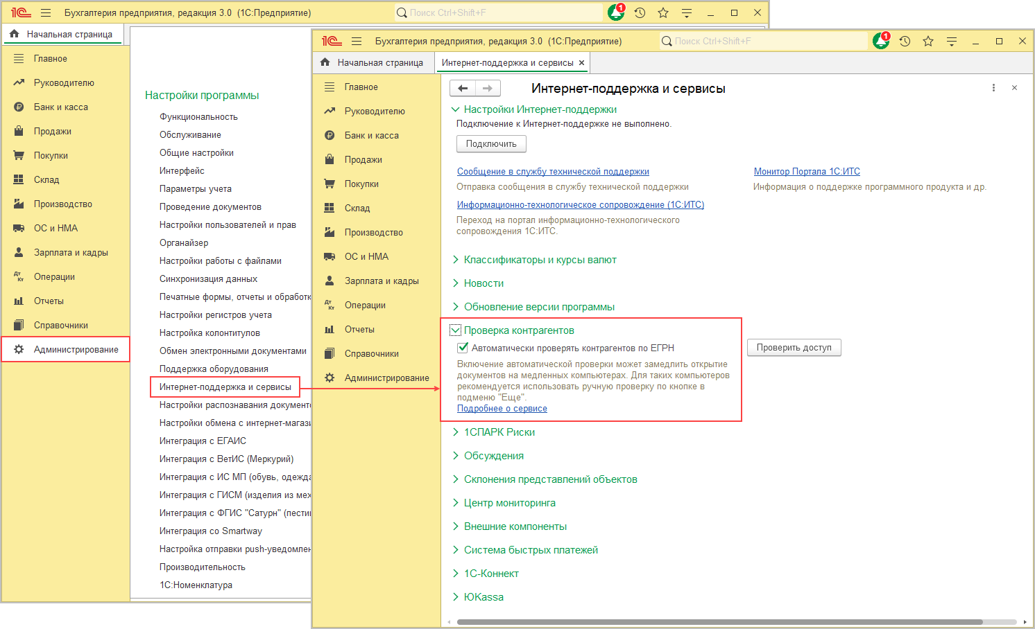Open Склад section in front window
The width and height of the screenshot is (1035, 629).
pyautogui.click(x=357, y=209)
